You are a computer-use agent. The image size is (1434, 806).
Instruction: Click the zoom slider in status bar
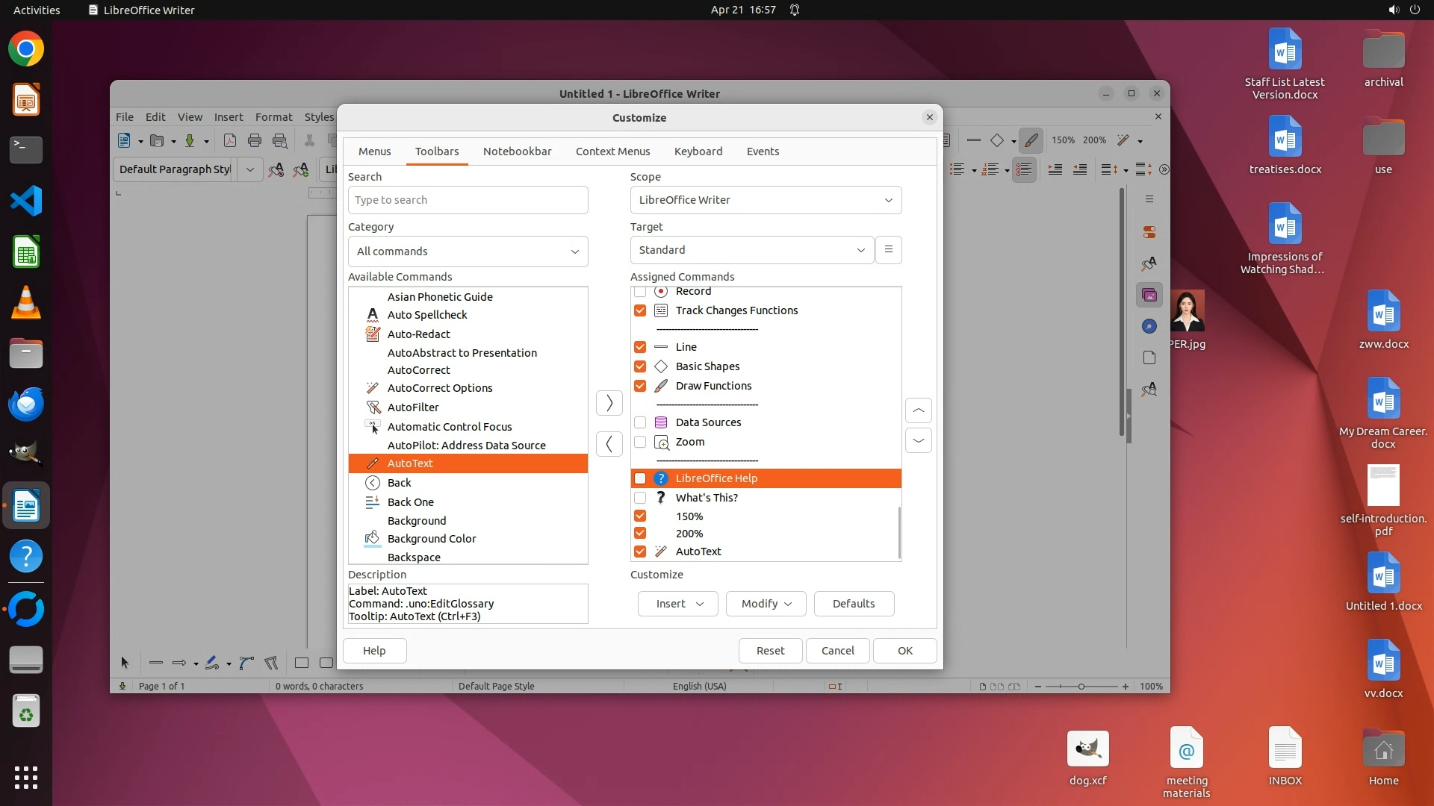coord(1081,687)
